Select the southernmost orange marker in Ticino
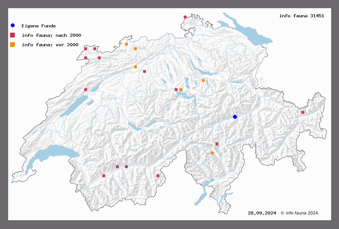The height and width of the screenshot is (229, 339). pyautogui.click(x=212, y=153)
